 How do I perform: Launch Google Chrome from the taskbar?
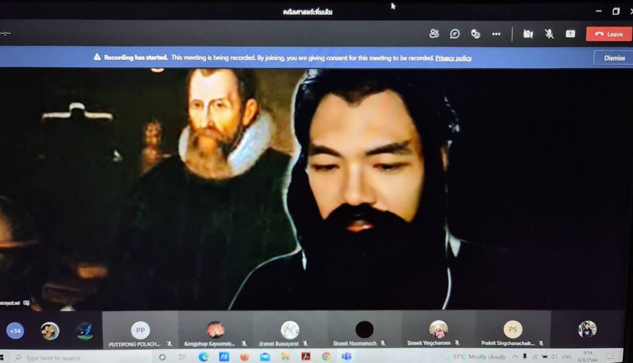[x=326, y=357]
